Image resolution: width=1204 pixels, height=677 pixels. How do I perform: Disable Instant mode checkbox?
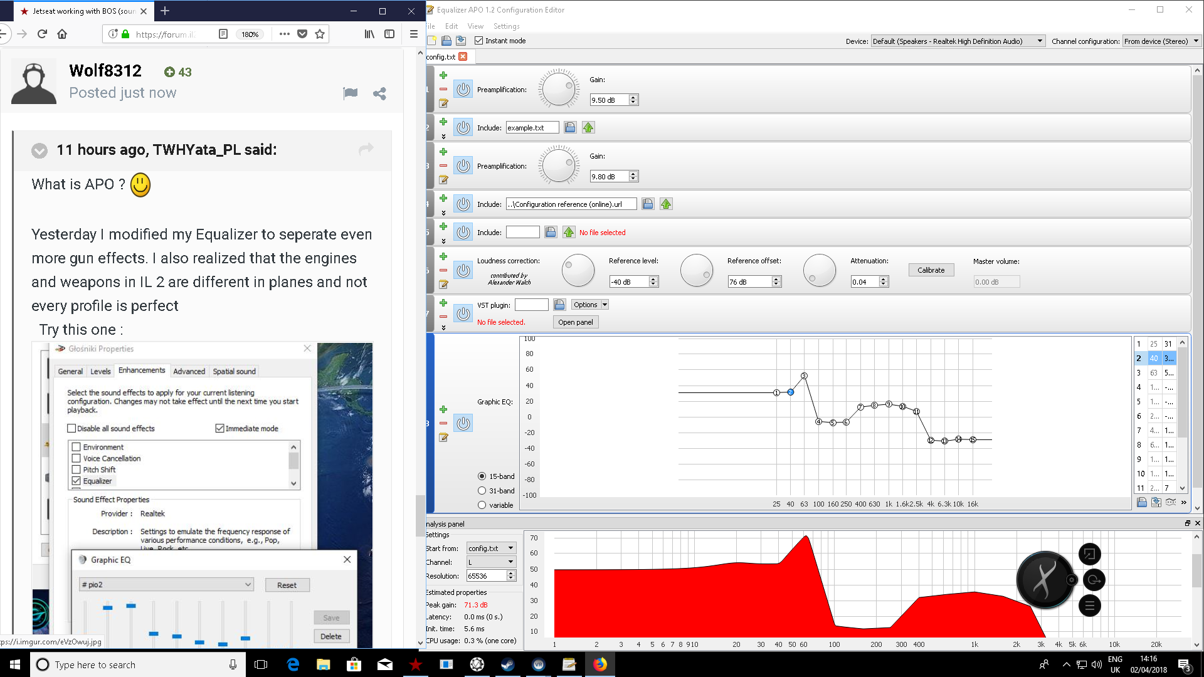479,41
